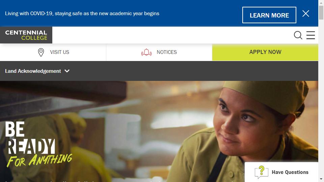Click the page scrollbar thumb
Image resolution: width=324 pixels, height=182 pixels.
click(x=321, y=13)
